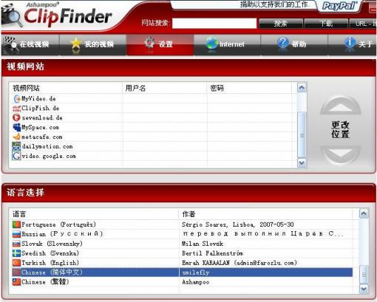Select the ClipFish.de row text

click(40, 109)
